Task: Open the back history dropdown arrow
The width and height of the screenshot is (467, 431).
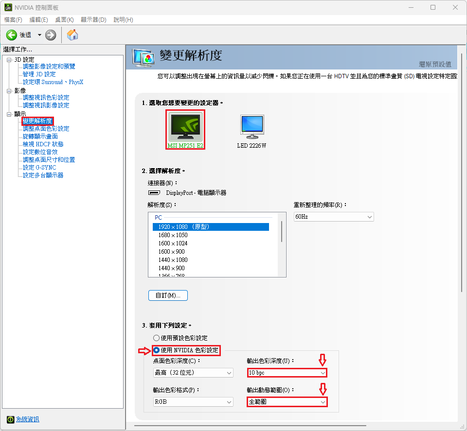Action: pos(39,35)
